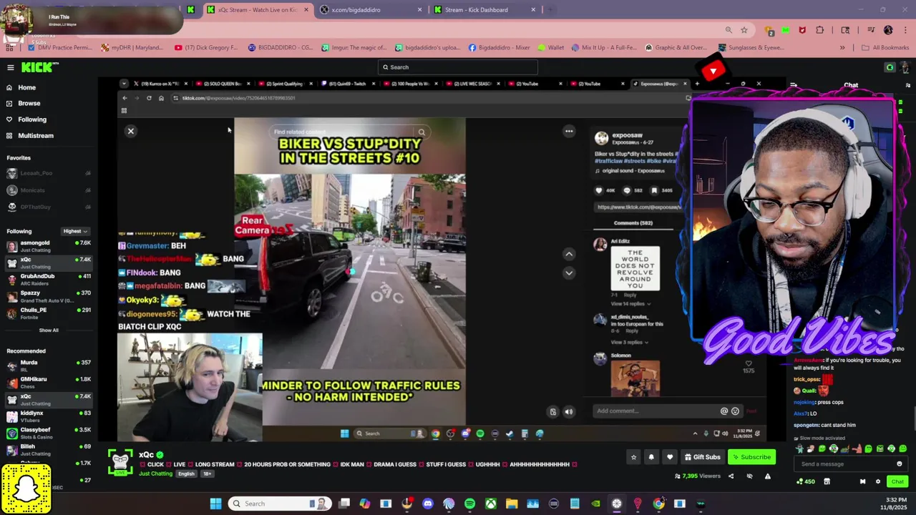Screen dimensions: 916x515
Task: Switch to Stream - Kick Dashboard tab
Action: click(484, 10)
